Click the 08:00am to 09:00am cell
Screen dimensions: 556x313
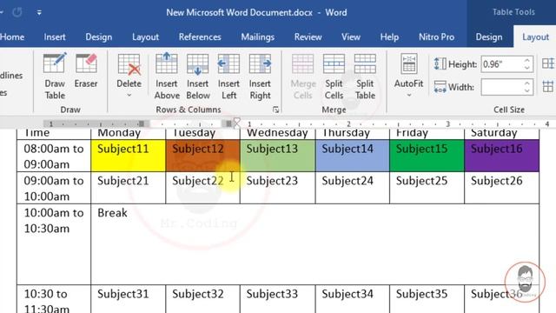click(x=54, y=156)
